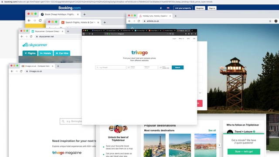
Task: Choose the Car Hire tab on Skyscanner
Action: pos(62,53)
